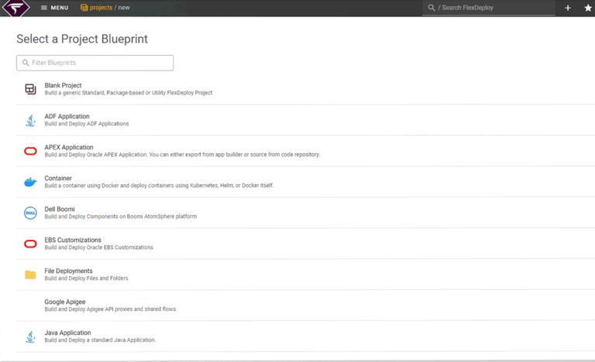Screen dimensions: 595x362
Task: Click the FlexDeploy logo icon
Action: [16, 8]
